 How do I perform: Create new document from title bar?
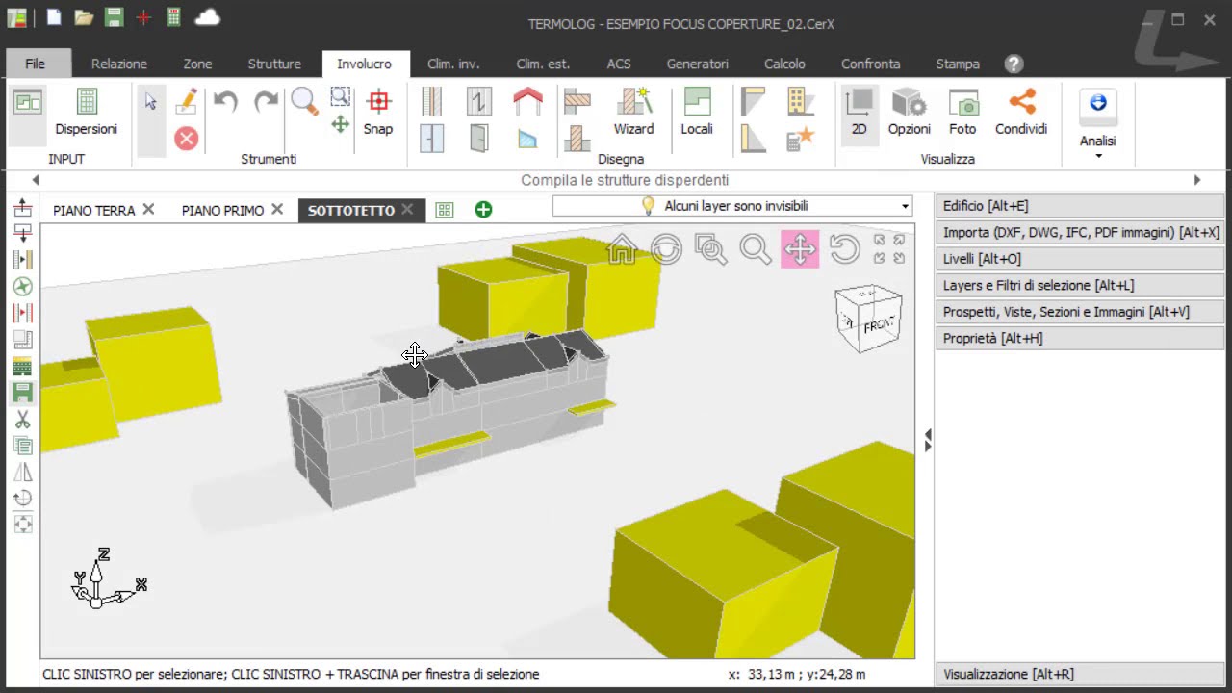coord(54,17)
